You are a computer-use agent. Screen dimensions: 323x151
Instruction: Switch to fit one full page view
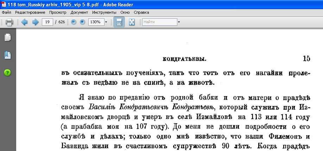(132, 22)
